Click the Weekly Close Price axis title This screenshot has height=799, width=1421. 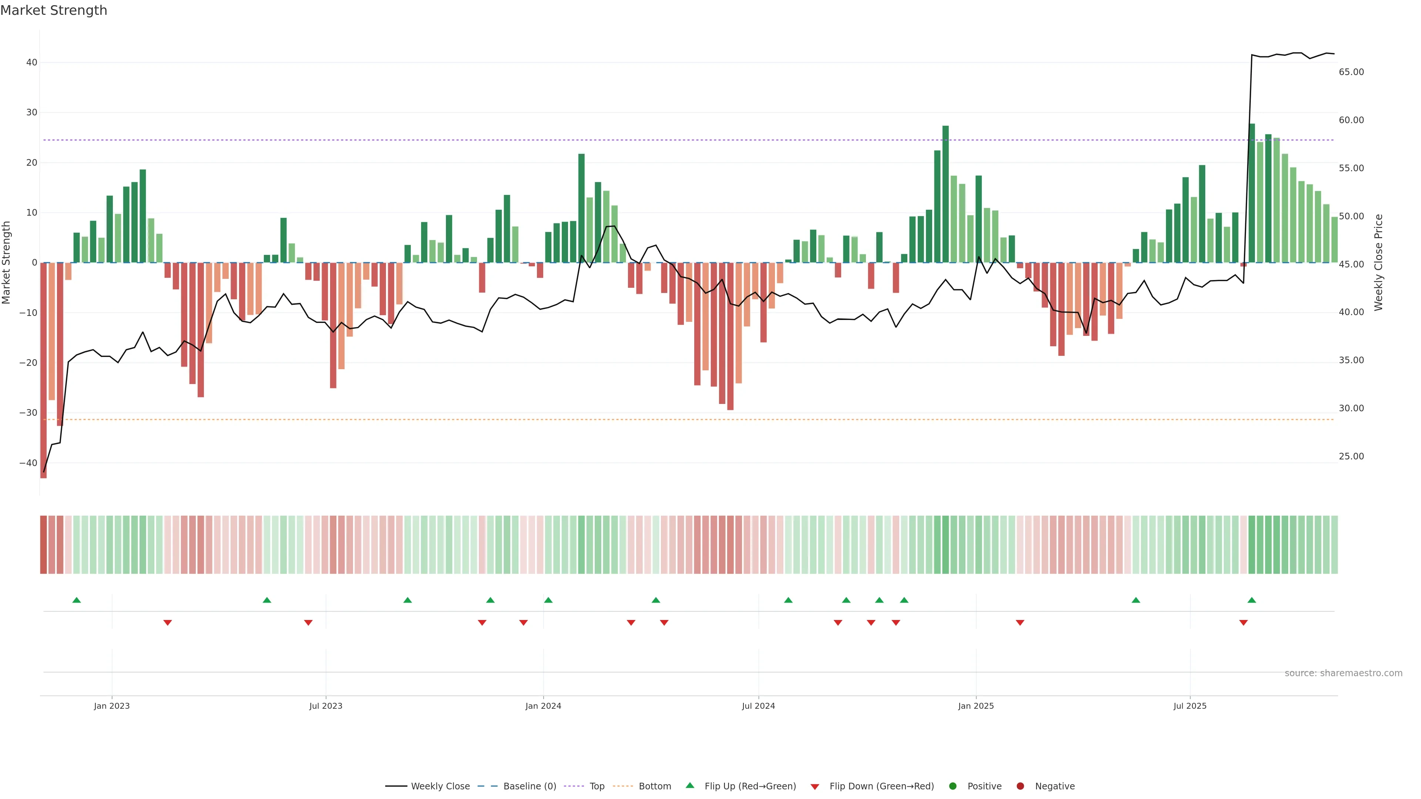click(1378, 263)
